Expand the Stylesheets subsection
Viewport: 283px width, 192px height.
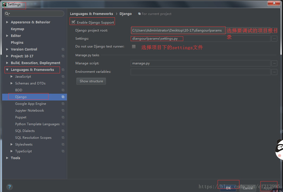coord(12,144)
